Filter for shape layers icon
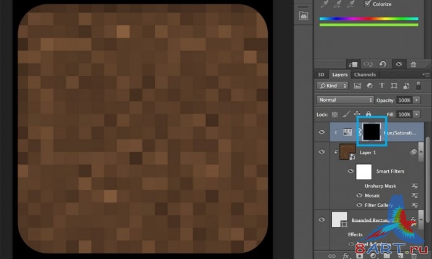This screenshot has height=259, width=432. pyautogui.click(x=394, y=86)
